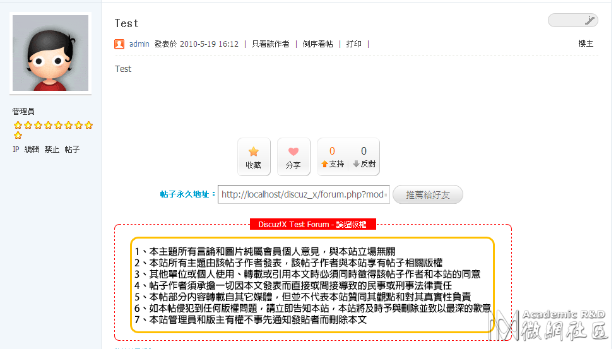This screenshot has height=349, width=616.
Task: Vote against with the grey down arrow 反對
Action: (x=364, y=157)
